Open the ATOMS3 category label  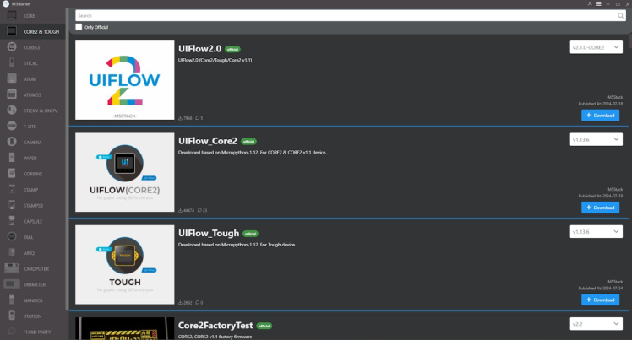coord(32,95)
